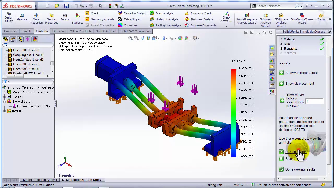This screenshot has height=188, width=334.
Task: Open the Check Active dropdown arrow
Action: tap(226, 26)
